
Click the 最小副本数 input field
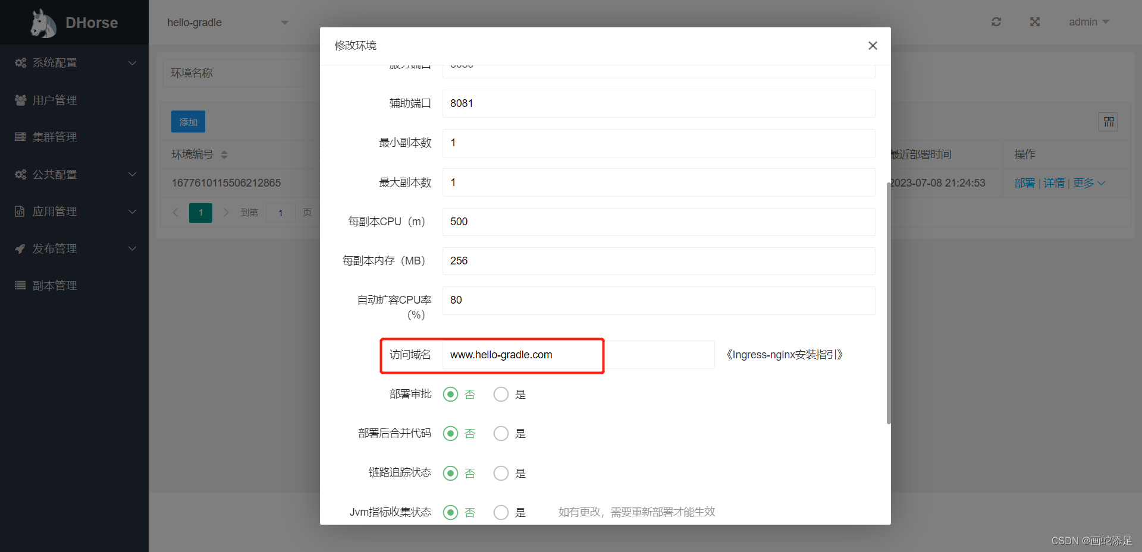tap(658, 143)
